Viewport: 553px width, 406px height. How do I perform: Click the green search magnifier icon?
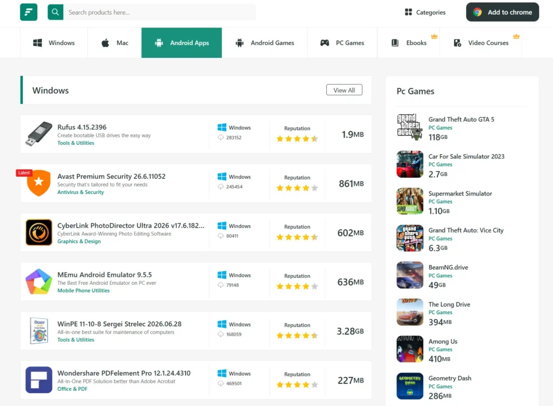point(56,12)
